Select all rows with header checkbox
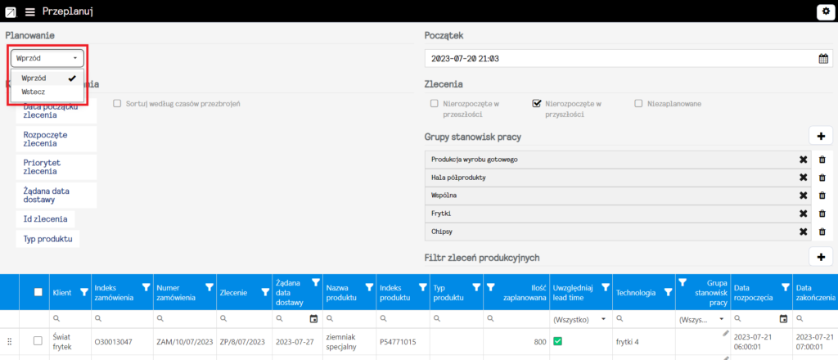 point(38,291)
